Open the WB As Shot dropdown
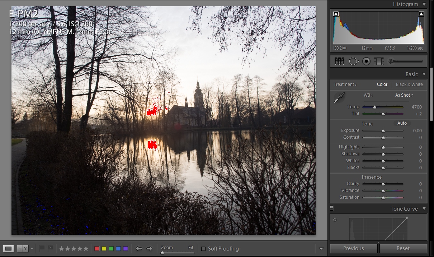The height and width of the screenshot is (257, 434). 404,95
